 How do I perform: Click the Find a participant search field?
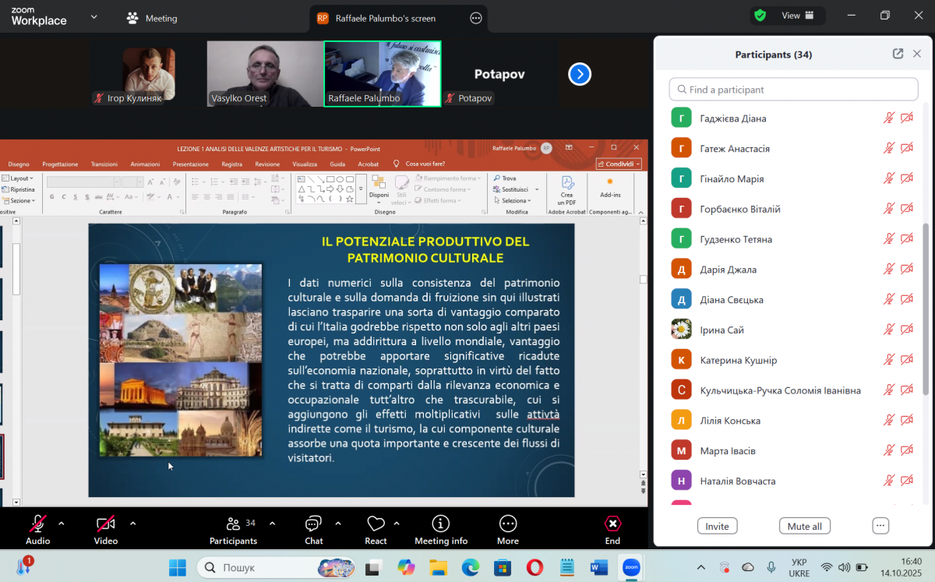pos(793,90)
